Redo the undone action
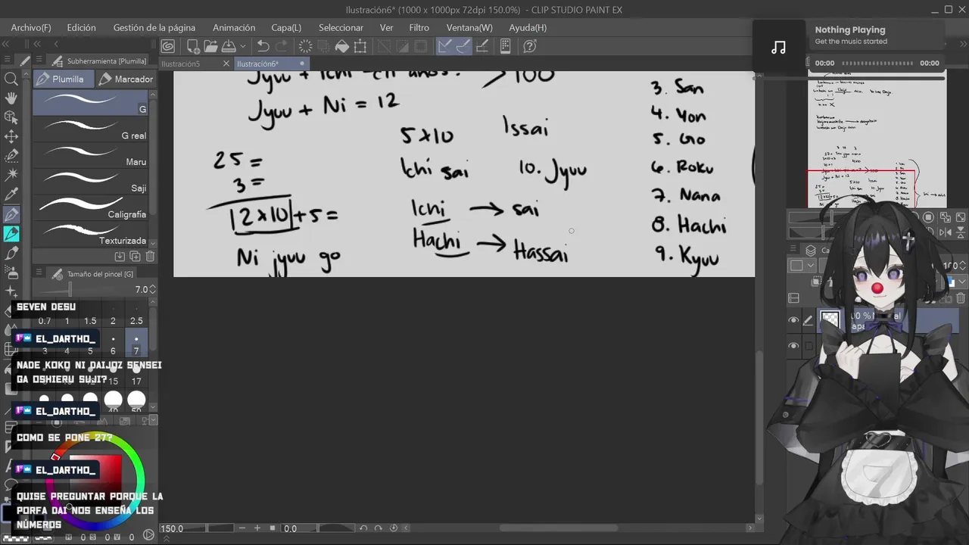The image size is (969, 545). pyautogui.click(x=282, y=46)
